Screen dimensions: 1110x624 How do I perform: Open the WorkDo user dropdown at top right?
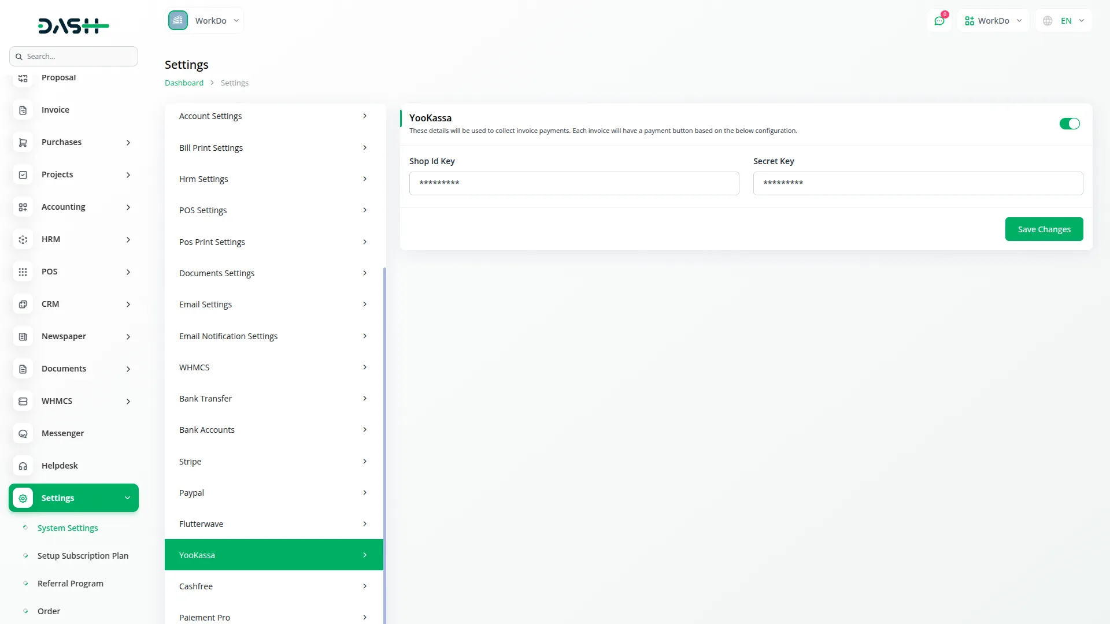[993, 21]
